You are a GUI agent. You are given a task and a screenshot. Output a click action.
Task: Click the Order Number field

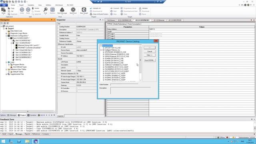[x=124, y=84]
